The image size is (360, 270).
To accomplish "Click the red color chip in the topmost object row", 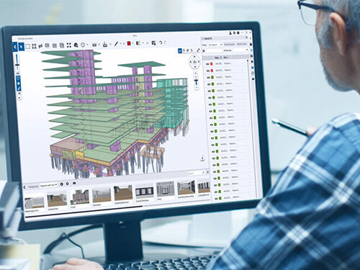I will pyautogui.click(x=212, y=64).
